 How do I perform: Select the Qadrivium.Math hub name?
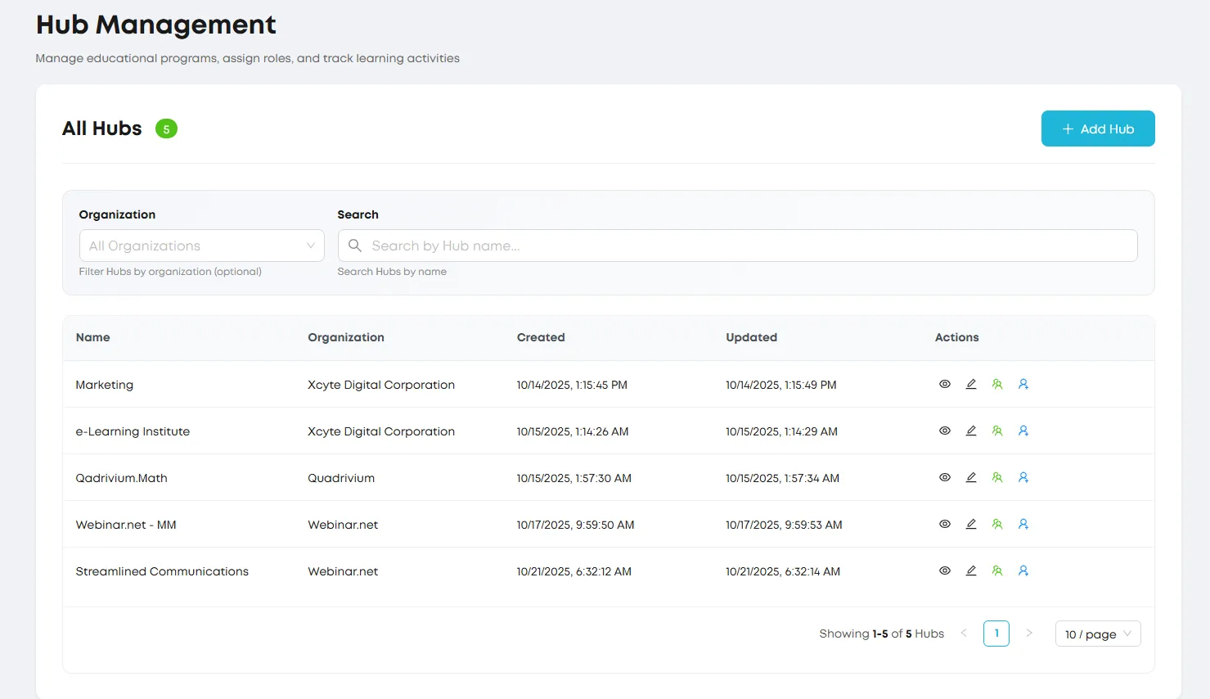click(x=121, y=478)
